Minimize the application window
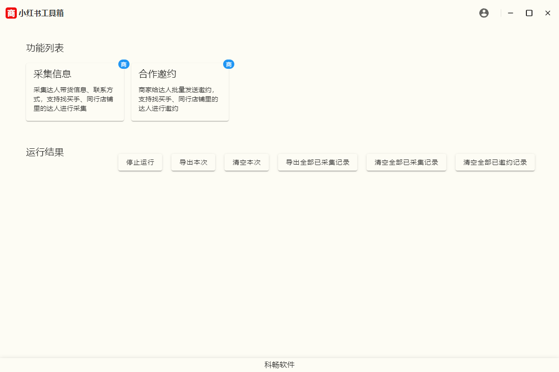The width and height of the screenshot is (559, 372). [511, 13]
